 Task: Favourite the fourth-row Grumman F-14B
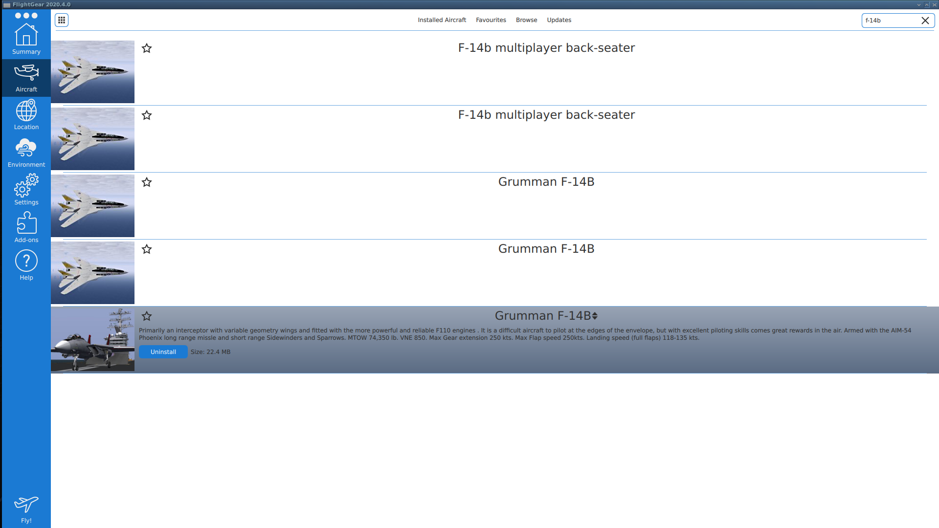click(147, 249)
